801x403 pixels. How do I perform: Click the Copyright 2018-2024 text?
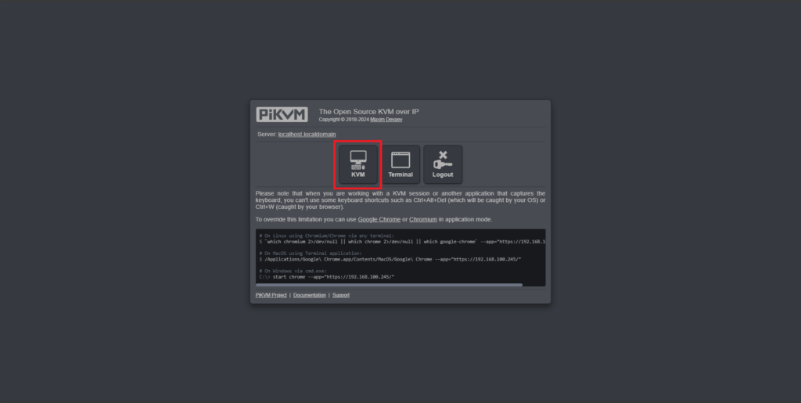(344, 120)
